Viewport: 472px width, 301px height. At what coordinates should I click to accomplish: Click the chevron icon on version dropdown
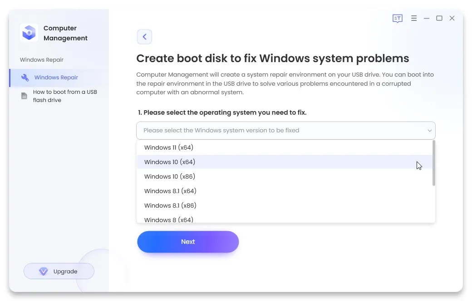click(429, 130)
